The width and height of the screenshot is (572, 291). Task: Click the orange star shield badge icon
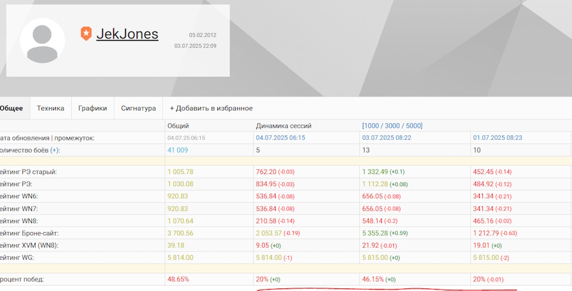(x=86, y=34)
